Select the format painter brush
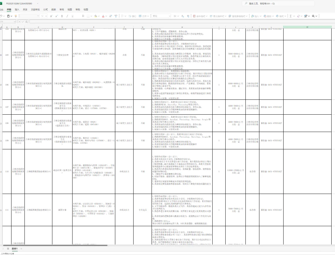335x255 pixels. click(16, 16)
